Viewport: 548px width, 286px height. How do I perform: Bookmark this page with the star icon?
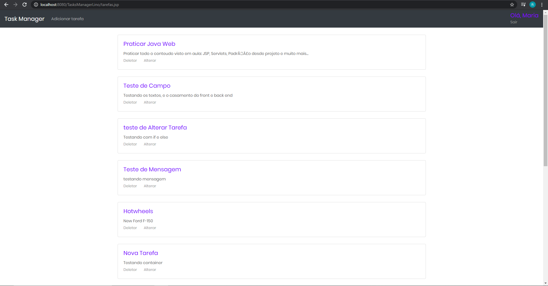tap(512, 5)
